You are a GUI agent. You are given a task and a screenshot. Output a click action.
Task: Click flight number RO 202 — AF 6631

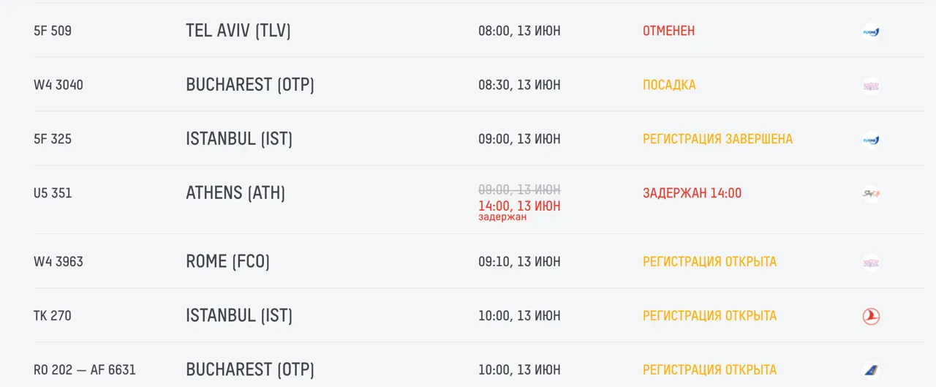85,370
